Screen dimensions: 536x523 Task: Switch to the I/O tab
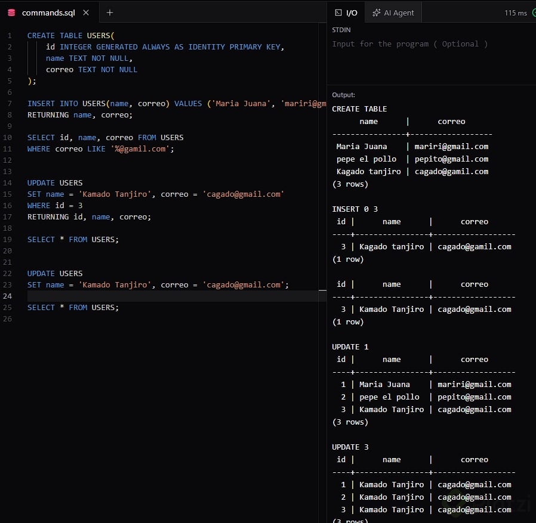pyautogui.click(x=346, y=13)
